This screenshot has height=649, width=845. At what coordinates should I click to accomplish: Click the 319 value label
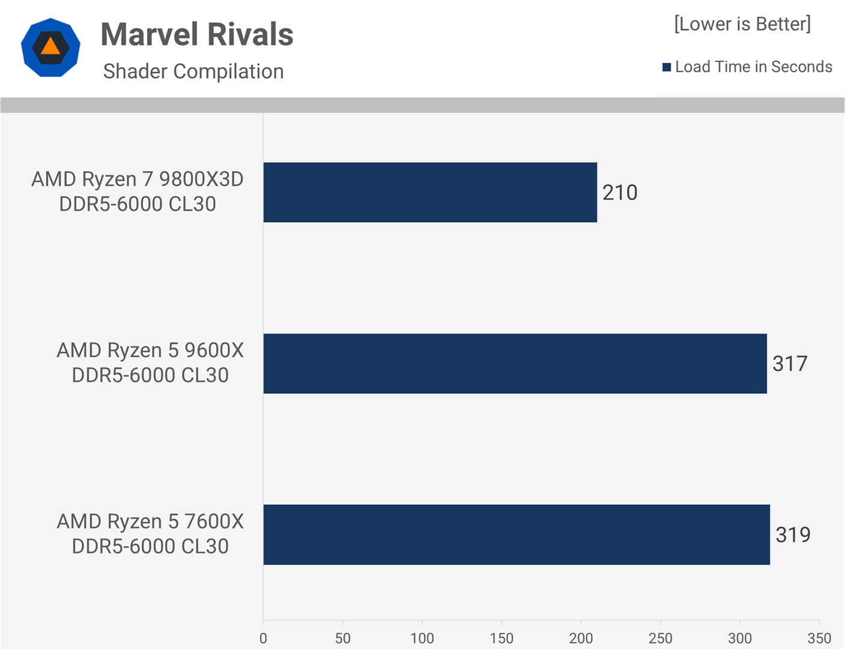pyautogui.click(x=793, y=535)
